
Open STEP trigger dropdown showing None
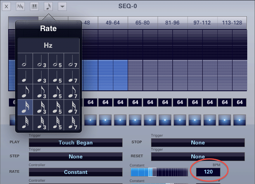point(76,156)
